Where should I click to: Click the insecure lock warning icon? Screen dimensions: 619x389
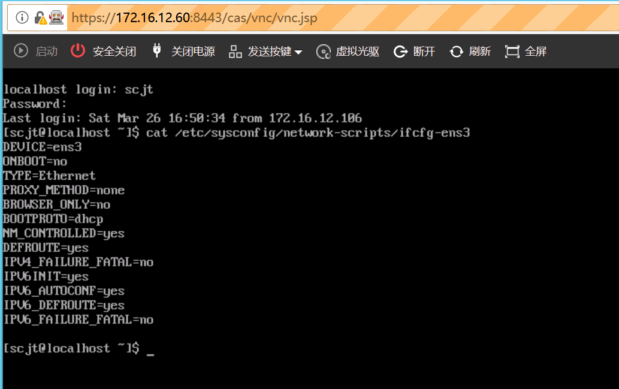coord(40,17)
